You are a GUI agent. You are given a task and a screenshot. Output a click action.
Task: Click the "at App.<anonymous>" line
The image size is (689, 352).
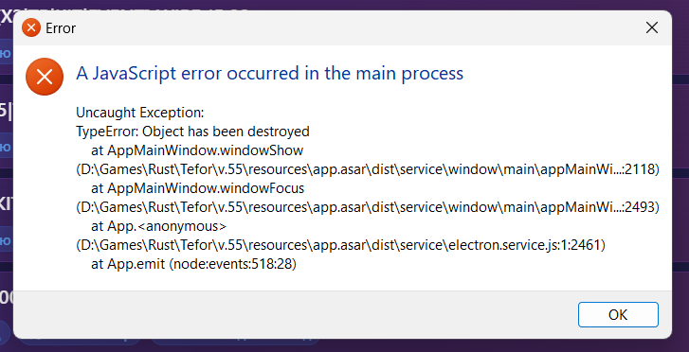(159, 226)
